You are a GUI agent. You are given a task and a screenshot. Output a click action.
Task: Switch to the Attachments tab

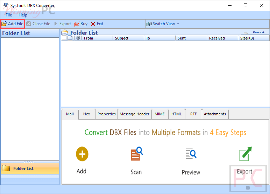215,114
